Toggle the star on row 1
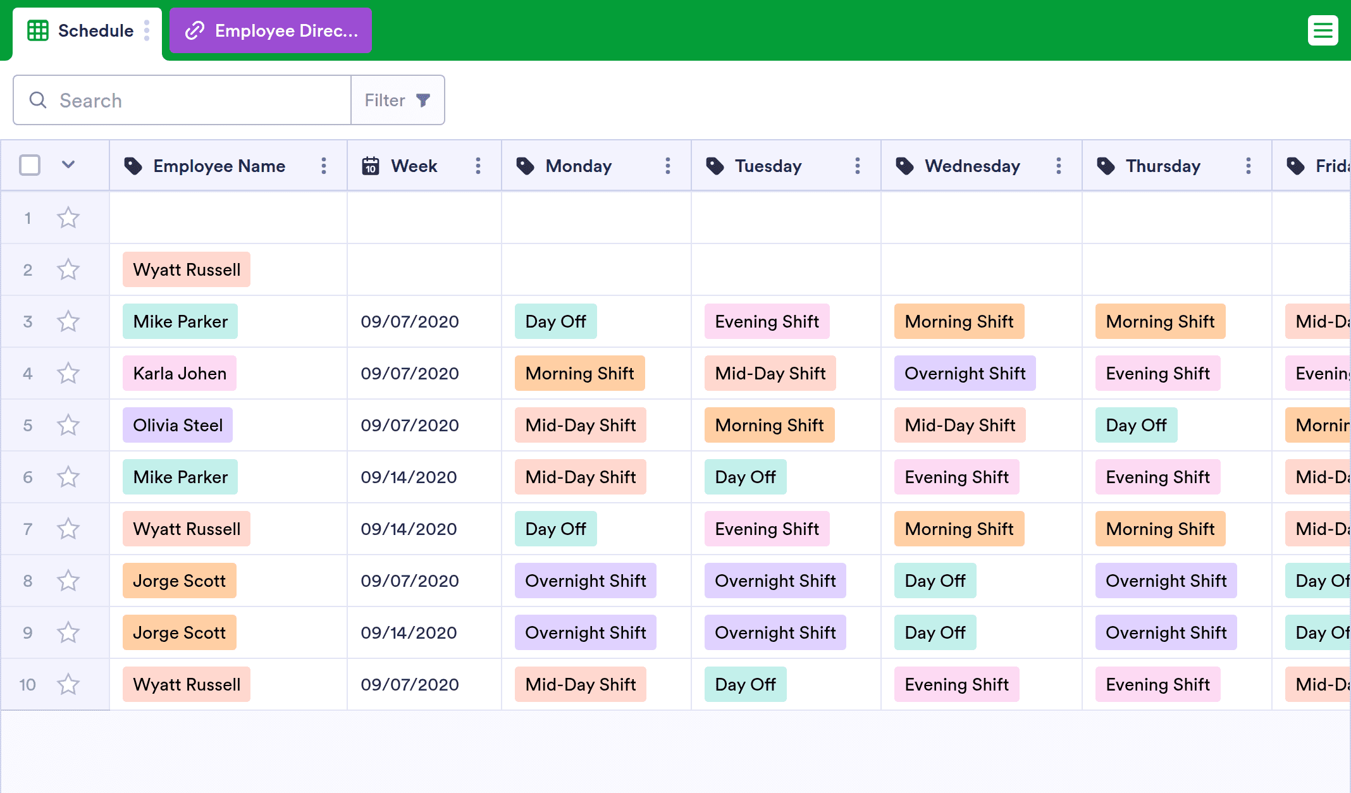Screen dimensions: 1351x793 (68, 218)
